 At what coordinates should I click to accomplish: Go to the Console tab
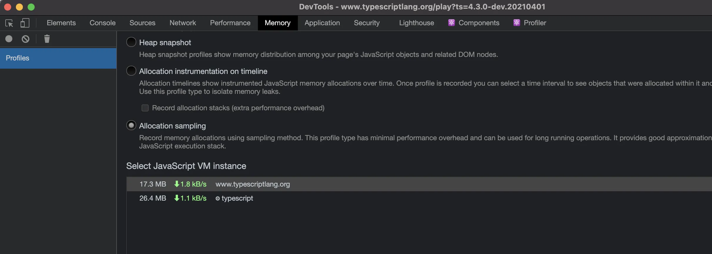click(x=103, y=23)
